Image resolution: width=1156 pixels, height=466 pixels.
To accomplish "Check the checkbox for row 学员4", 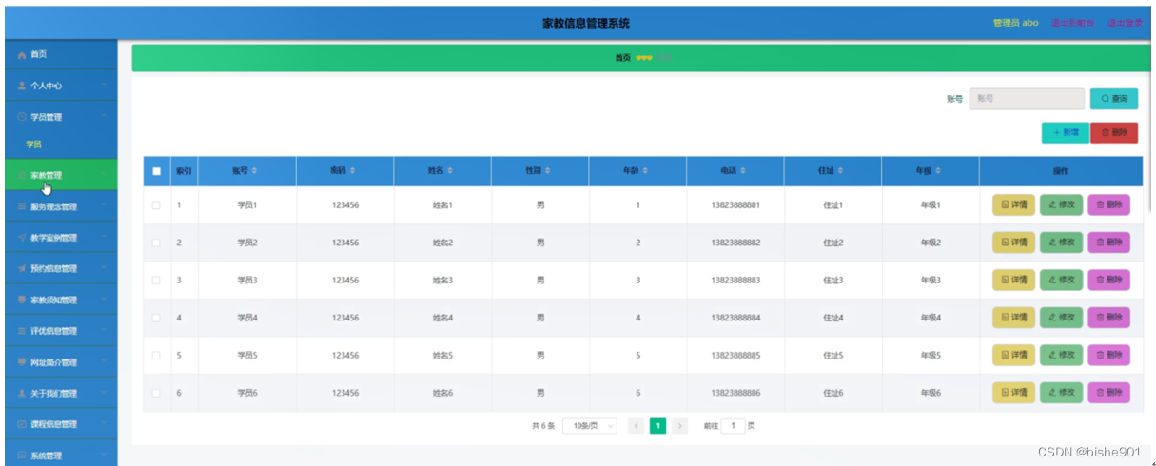I will (157, 318).
